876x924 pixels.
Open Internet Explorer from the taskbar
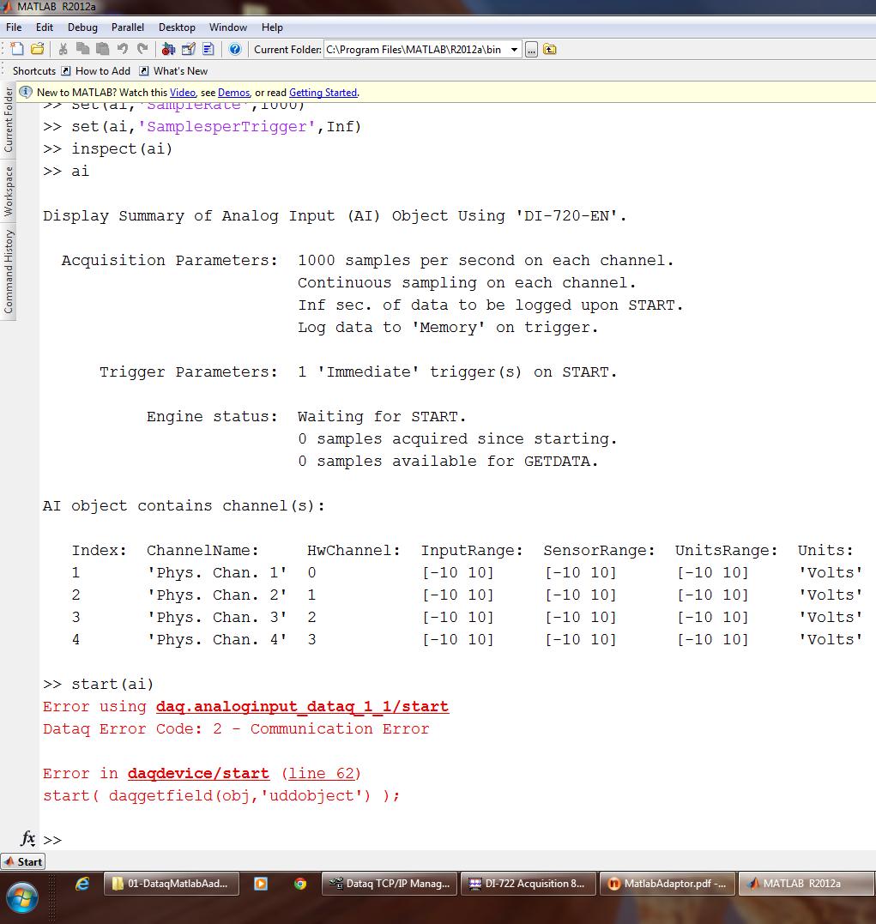point(82,884)
